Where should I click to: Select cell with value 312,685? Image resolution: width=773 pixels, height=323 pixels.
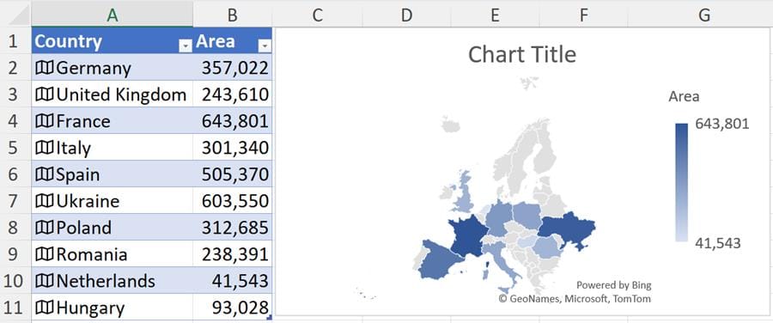coord(232,228)
